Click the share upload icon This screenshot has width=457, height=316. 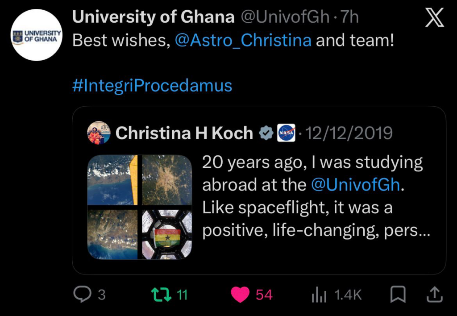436,294
